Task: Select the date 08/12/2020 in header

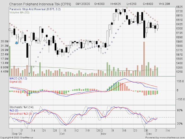Action: point(83,4)
